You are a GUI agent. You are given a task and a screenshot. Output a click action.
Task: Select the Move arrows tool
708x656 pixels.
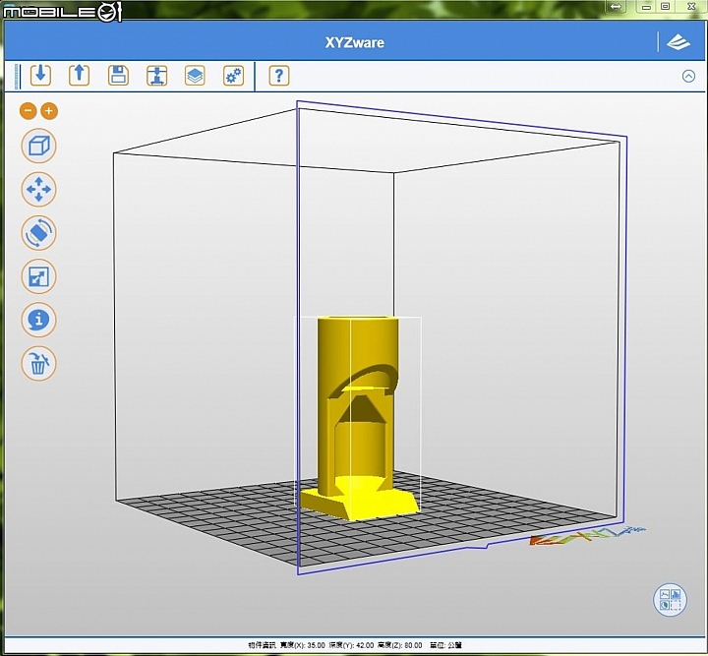[x=38, y=189]
